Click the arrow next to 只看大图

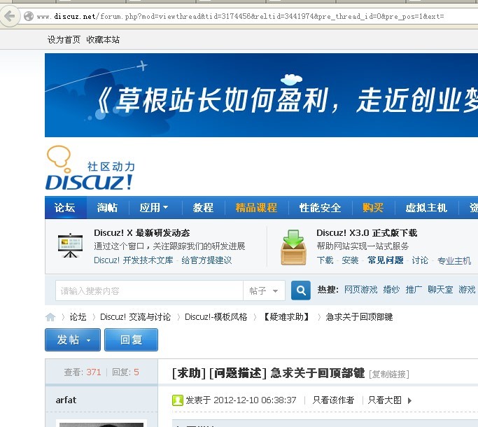point(409,400)
